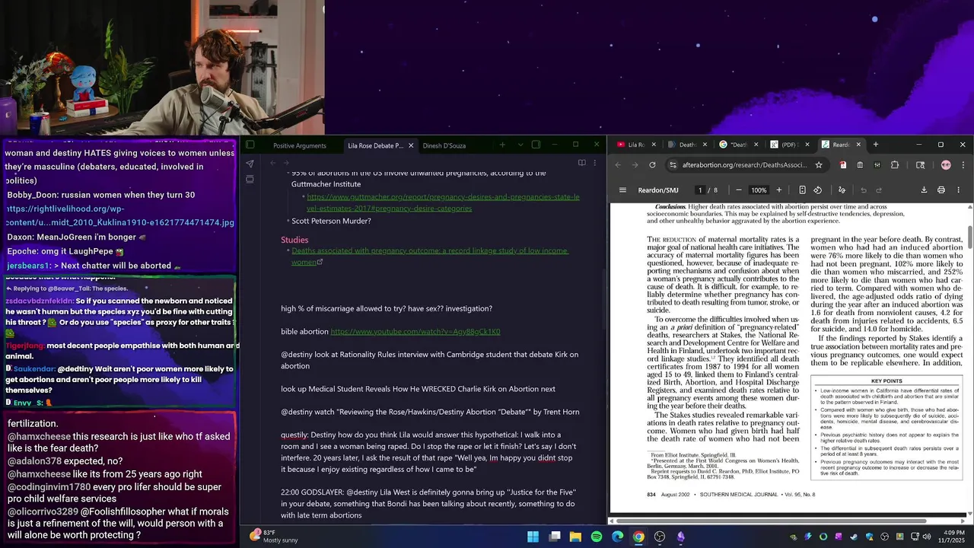Click the search tabs icon in Chrome toolbar

click(920, 164)
